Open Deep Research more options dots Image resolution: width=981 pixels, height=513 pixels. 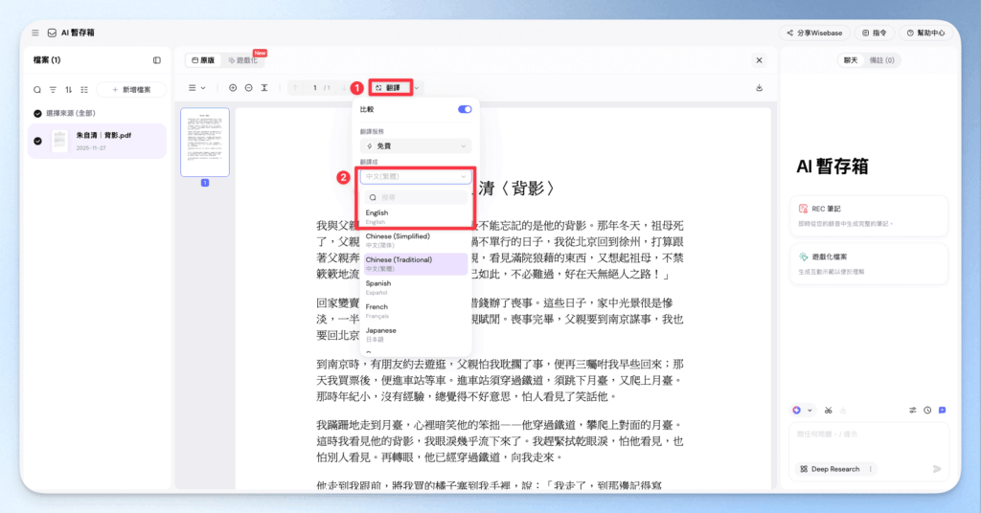[x=870, y=469]
